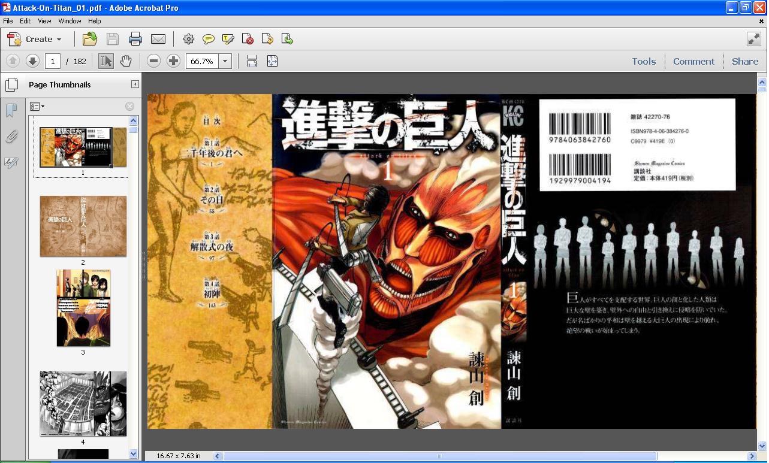Zoom in with the plus button
Screen dimensions: 769x463
point(173,61)
